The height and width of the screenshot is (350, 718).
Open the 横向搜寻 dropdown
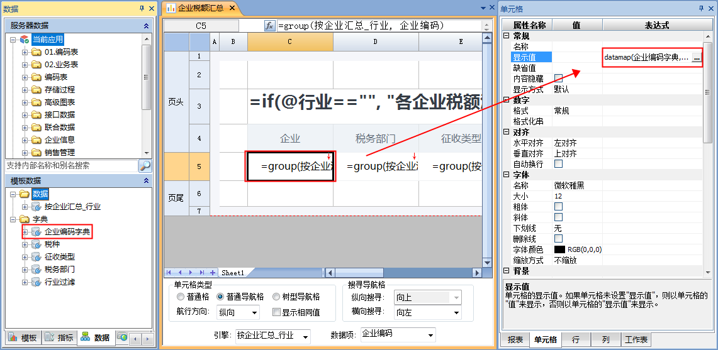[456, 312]
